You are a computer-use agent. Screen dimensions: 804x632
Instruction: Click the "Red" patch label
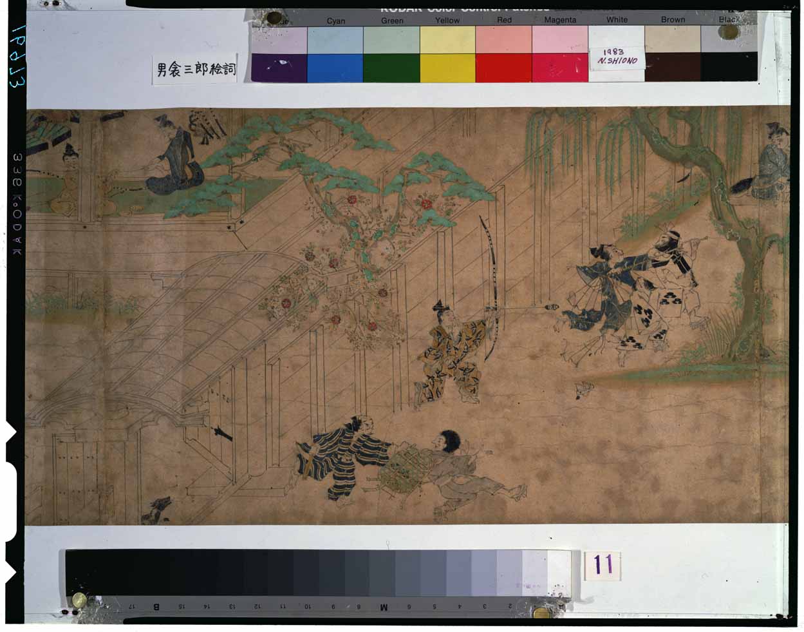pyautogui.click(x=504, y=20)
